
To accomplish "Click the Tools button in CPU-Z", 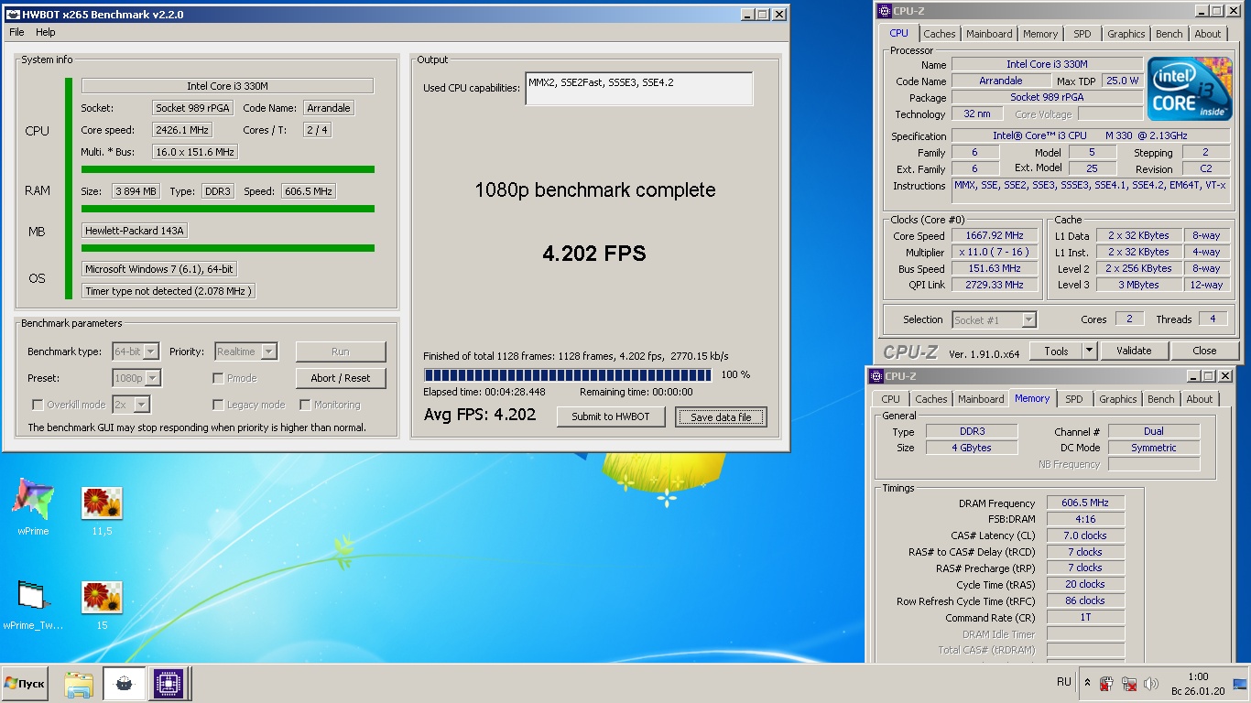I will point(1056,351).
